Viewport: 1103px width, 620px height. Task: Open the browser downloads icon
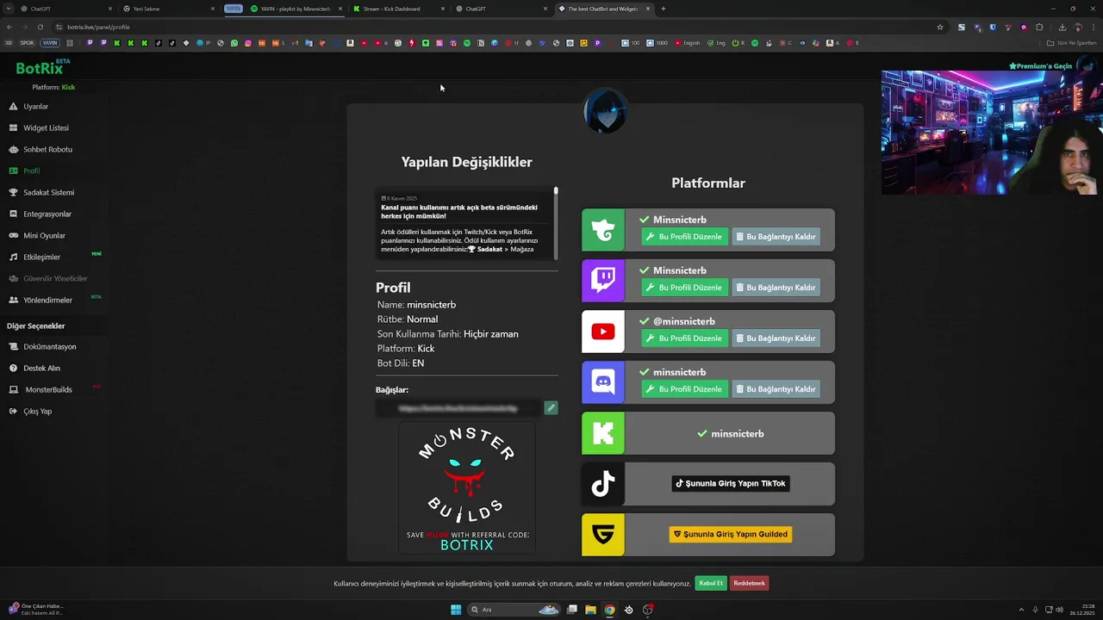[x=1062, y=27]
